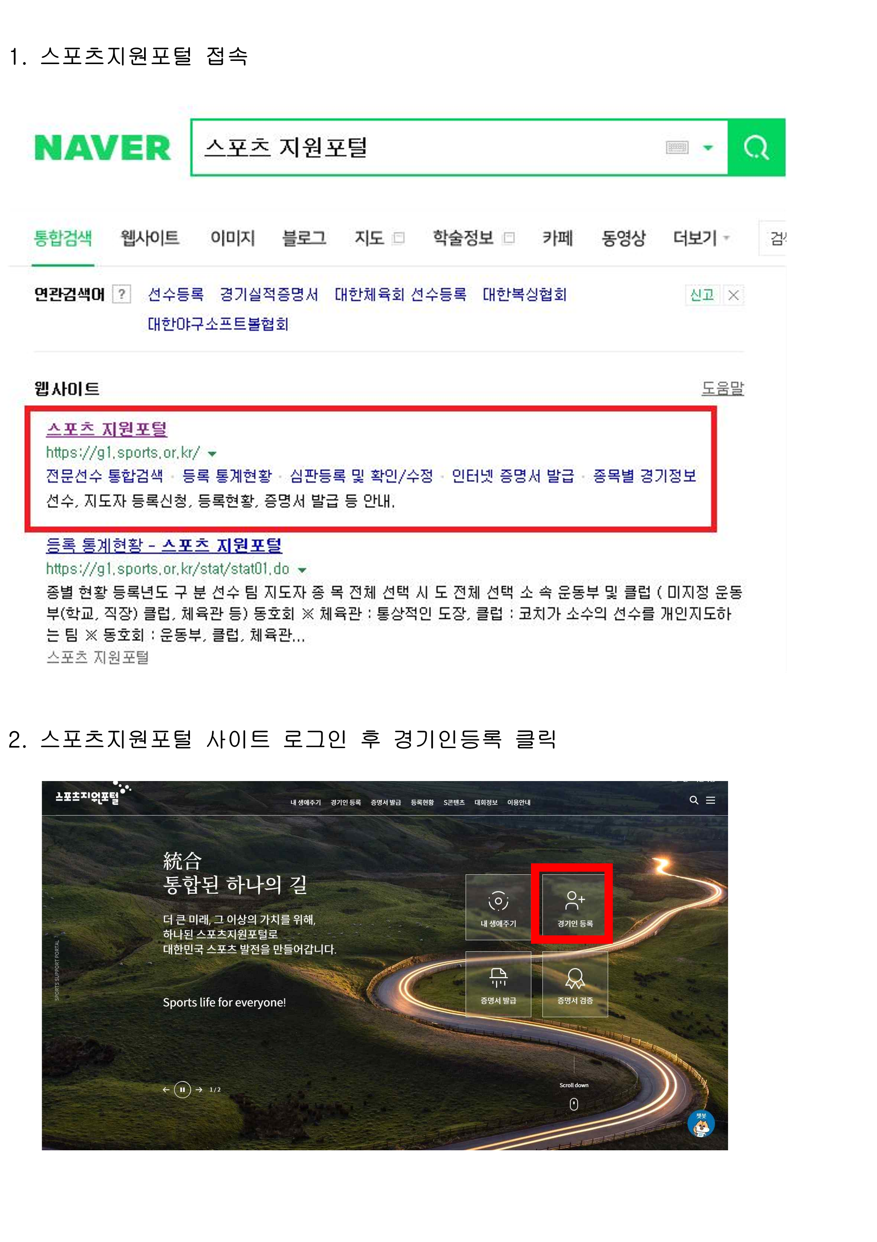This screenshot has height=1242, width=877.
Task: Click the portal search magnifier icon
Action: click(694, 800)
